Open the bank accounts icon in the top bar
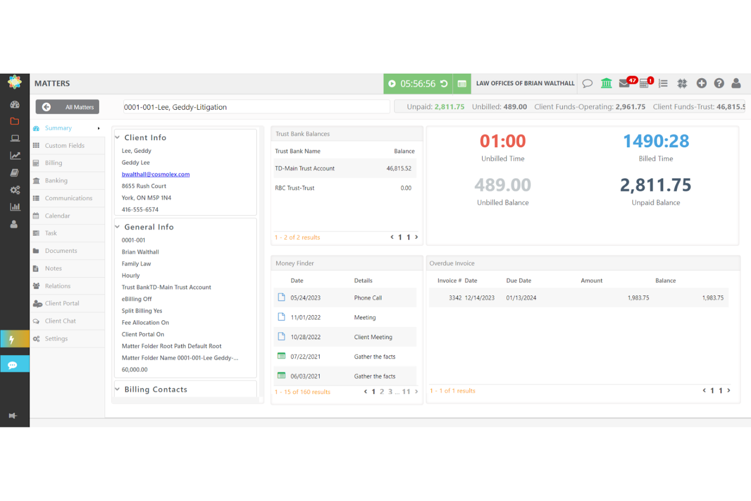751x501 pixels. tap(606, 83)
